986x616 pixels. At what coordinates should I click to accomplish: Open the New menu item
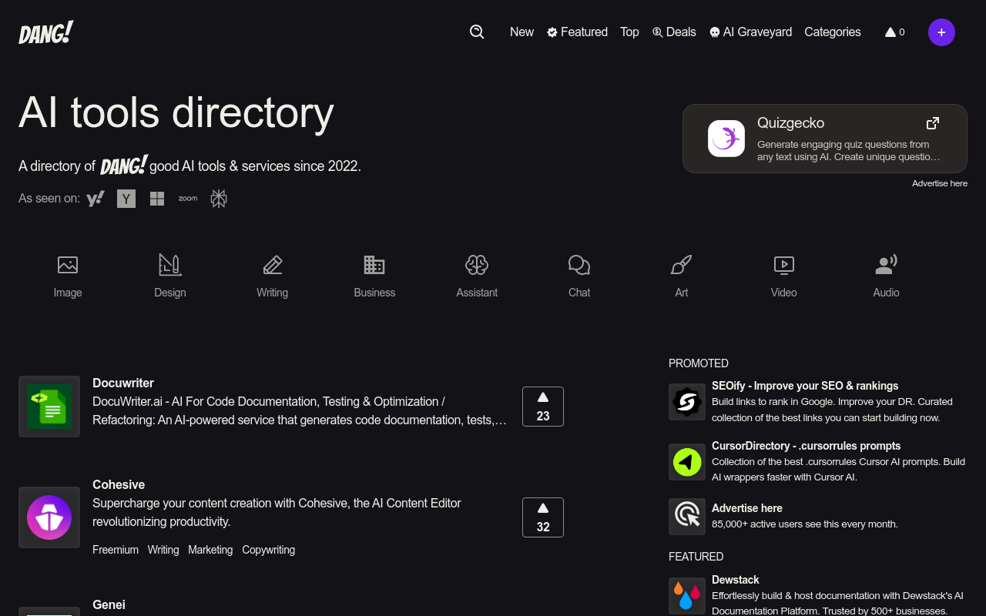point(522,32)
